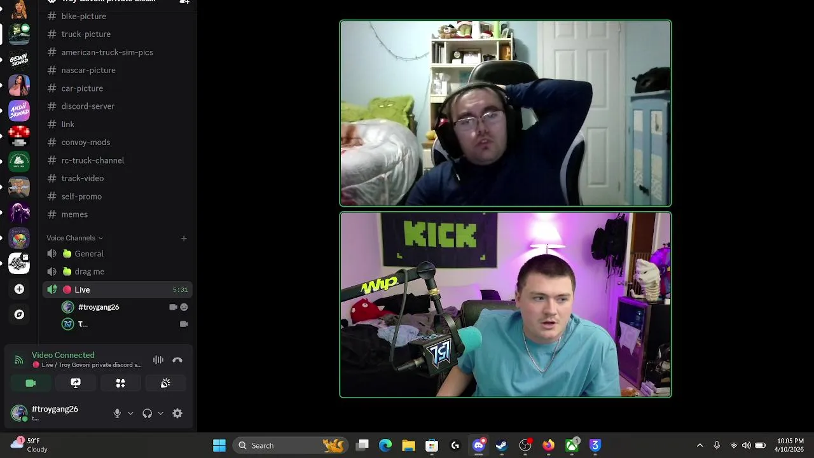Open the clock showing 10:05 PM

pyautogui.click(x=790, y=445)
